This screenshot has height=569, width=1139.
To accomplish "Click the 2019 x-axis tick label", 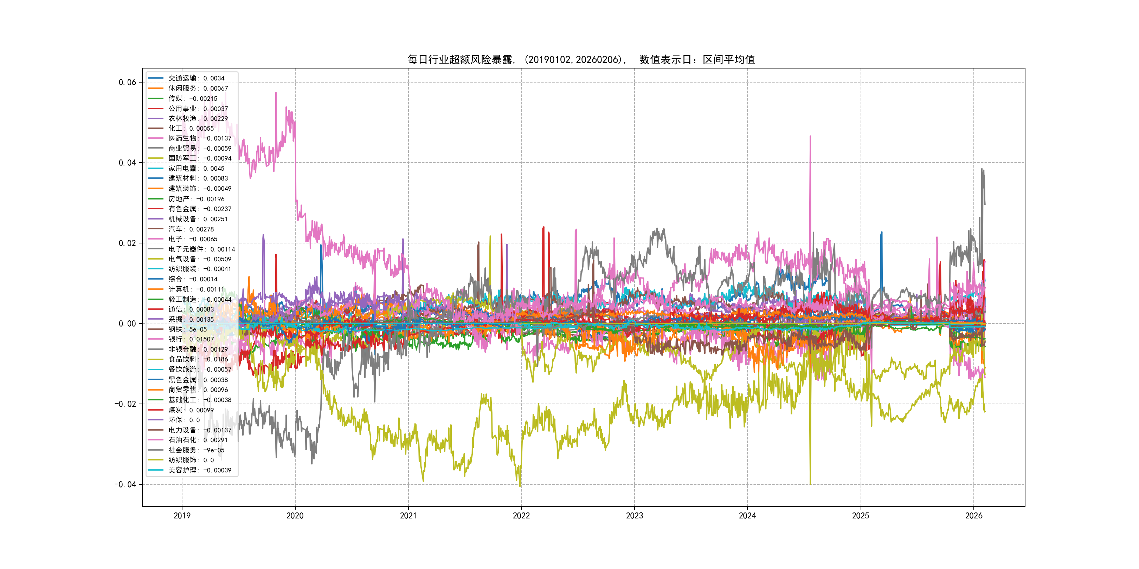I will click(182, 516).
